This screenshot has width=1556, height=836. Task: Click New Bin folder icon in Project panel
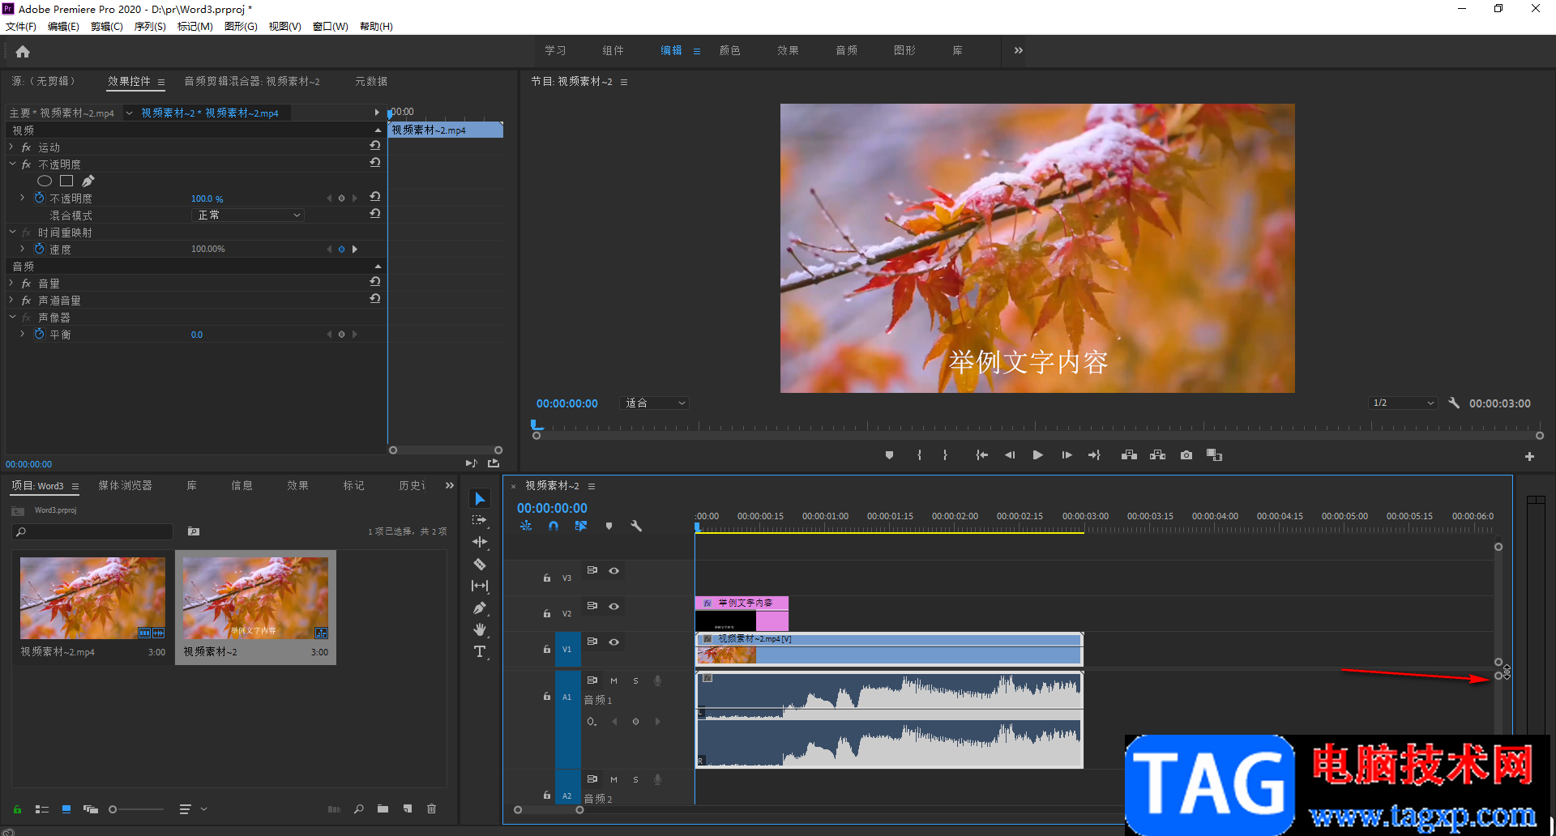pyautogui.click(x=383, y=808)
